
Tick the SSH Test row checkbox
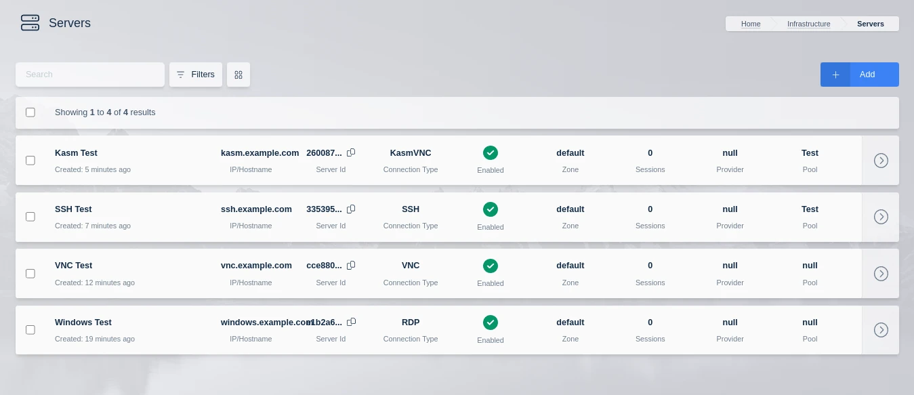click(30, 217)
